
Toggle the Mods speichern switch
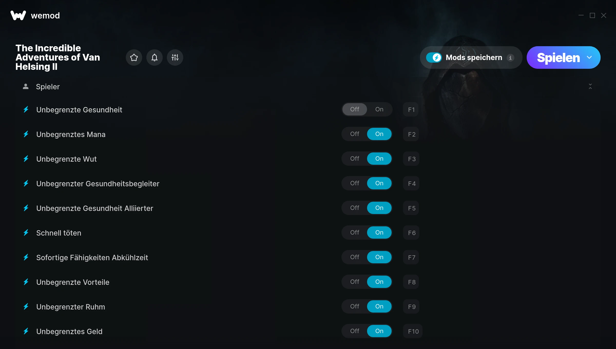click(434, 57)
